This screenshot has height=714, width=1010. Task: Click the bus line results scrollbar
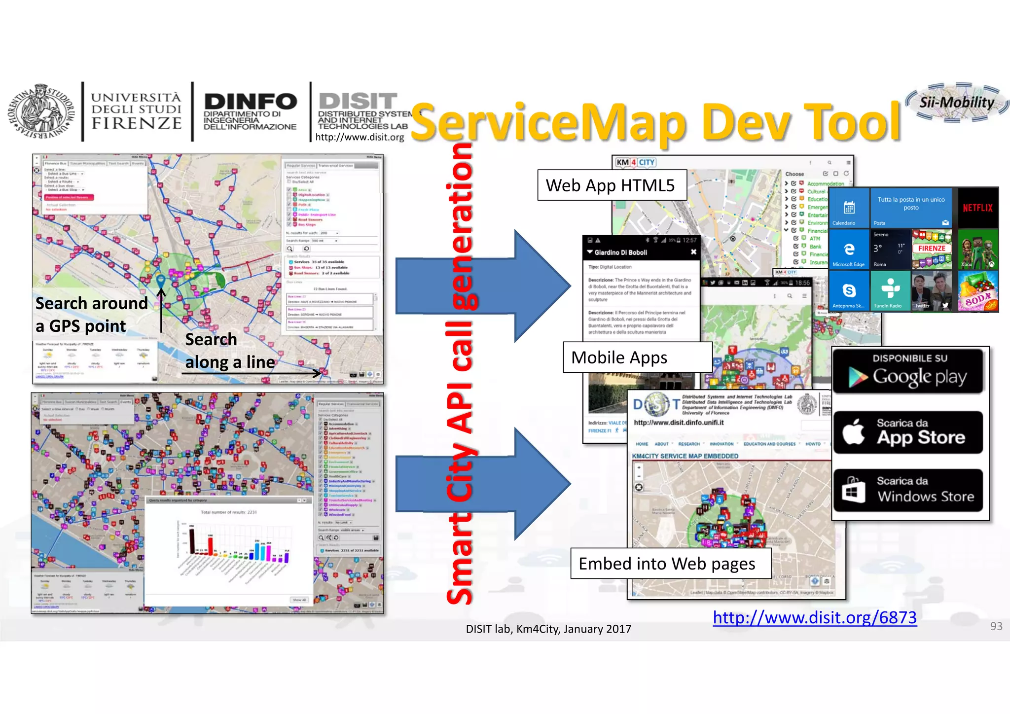tap(375, 312)
